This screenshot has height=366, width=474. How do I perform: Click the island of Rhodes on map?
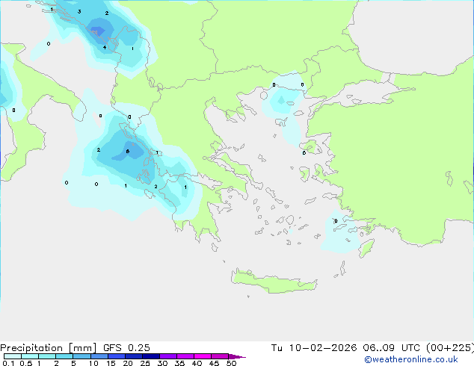pyautogui.click(x=366, y=248)
